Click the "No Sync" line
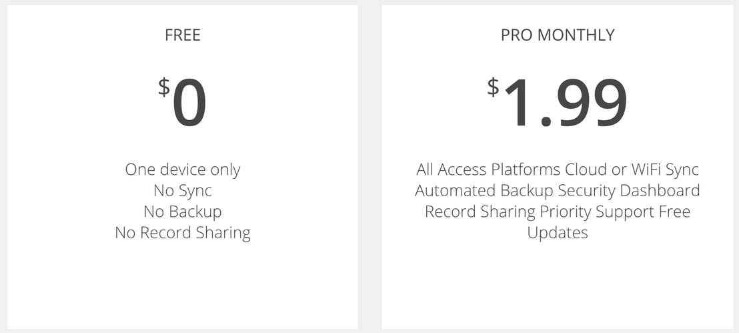Image resolution: width=739 pixels, height=333 pixels. coord(183,191)
